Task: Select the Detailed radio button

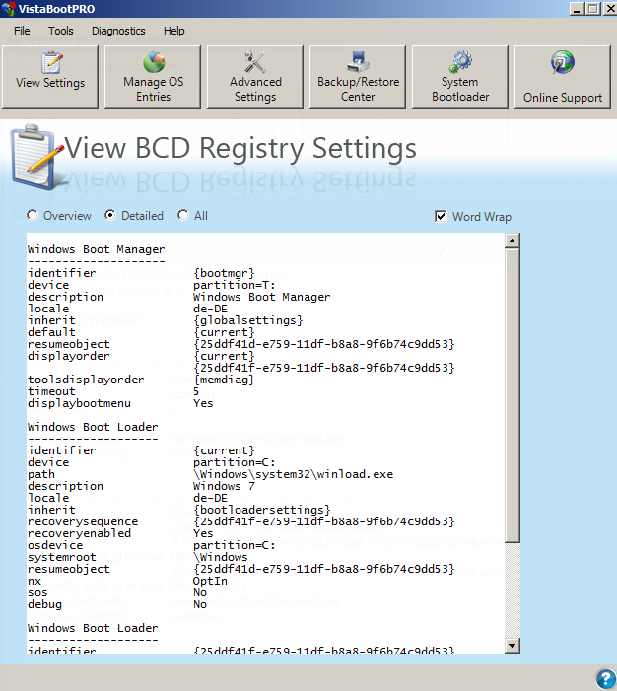Action: click(x=109, y=215)
